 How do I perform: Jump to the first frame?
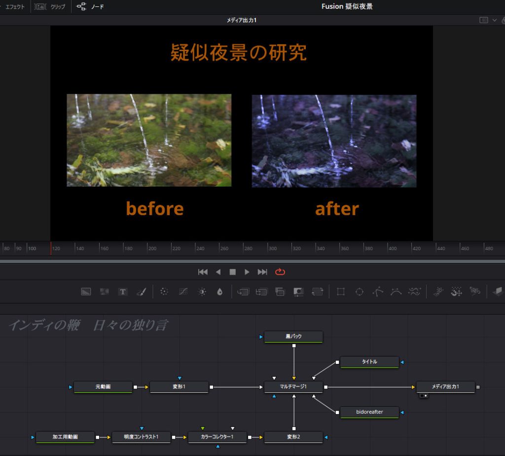pyautogui.click(x=203, y=272)
